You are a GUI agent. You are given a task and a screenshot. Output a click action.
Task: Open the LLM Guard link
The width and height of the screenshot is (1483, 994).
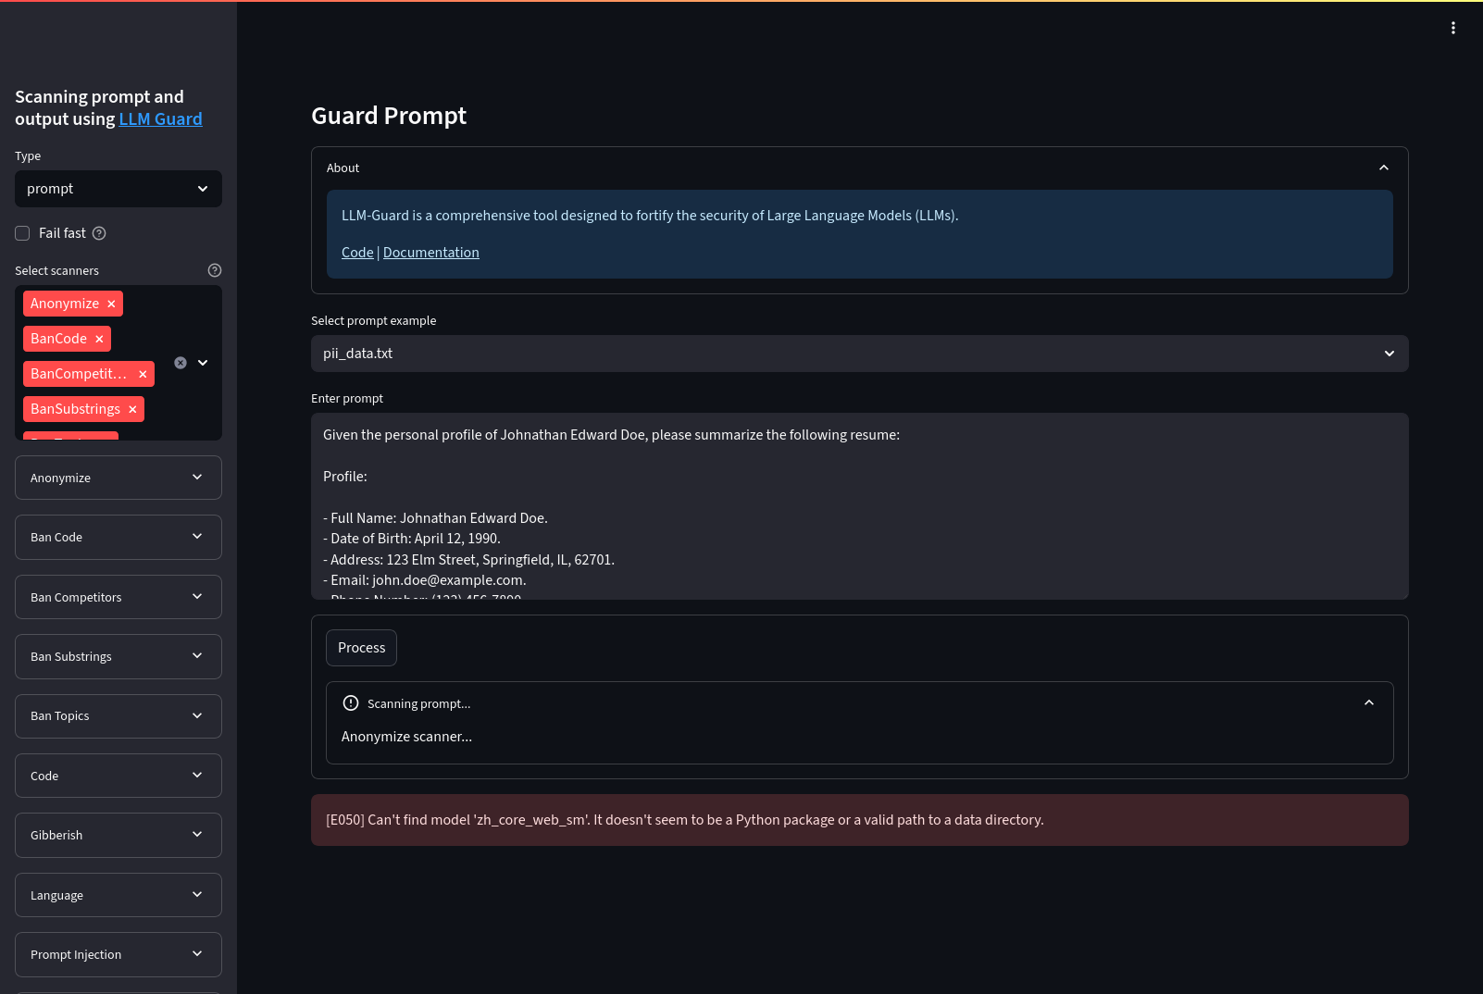coord(160,118)
